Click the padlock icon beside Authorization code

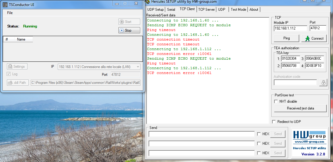323,83
